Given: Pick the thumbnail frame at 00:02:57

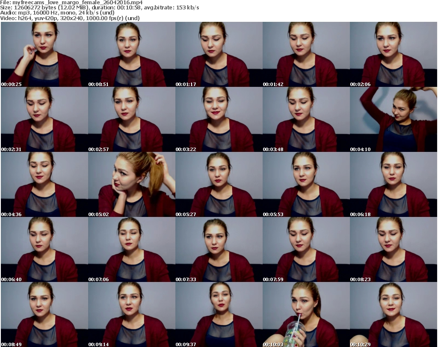Looking at the screenshot, I should tap(132, 119).
